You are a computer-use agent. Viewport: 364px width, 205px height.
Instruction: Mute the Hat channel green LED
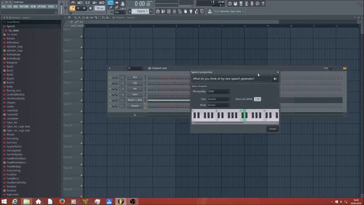[x=110, y=89]
